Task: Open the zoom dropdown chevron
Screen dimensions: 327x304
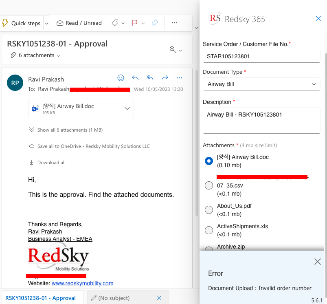Action: 180,51
